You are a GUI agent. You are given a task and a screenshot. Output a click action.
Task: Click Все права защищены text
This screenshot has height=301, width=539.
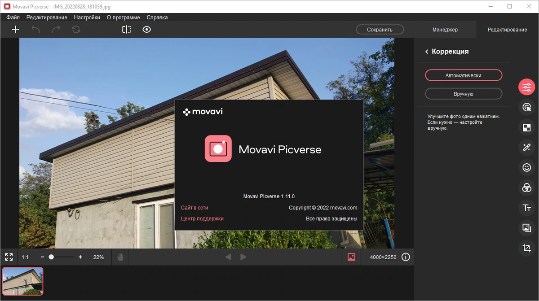pyautogui.click(x=331, y=218)
